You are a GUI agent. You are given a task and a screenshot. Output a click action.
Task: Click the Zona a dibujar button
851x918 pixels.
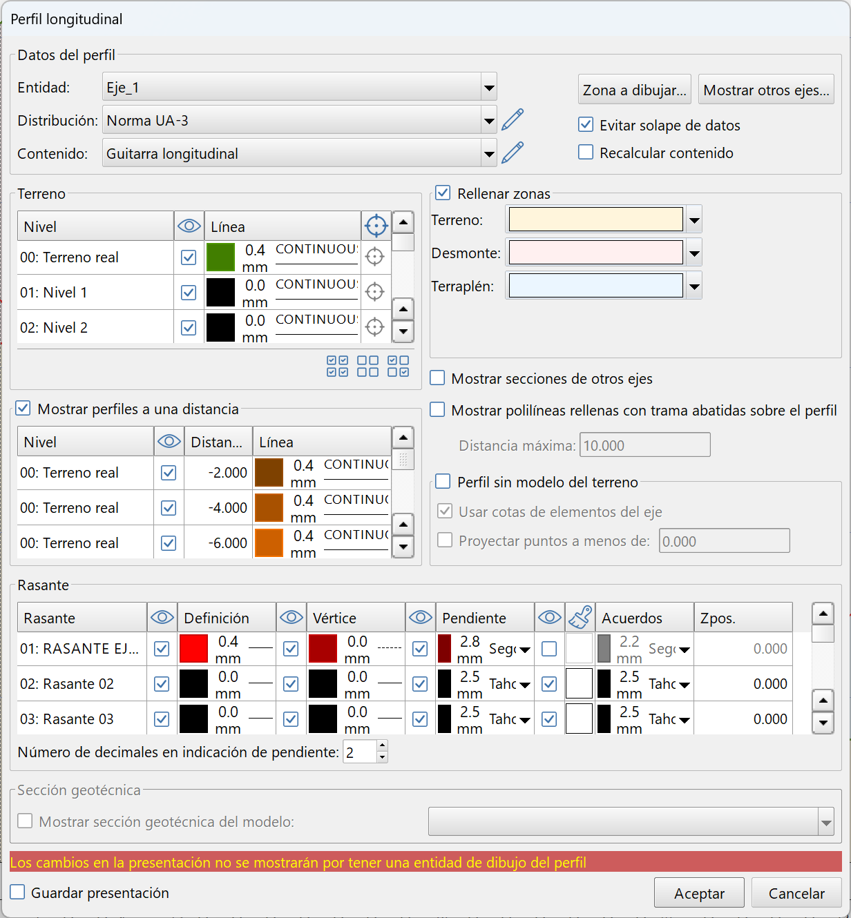(634, 90)
